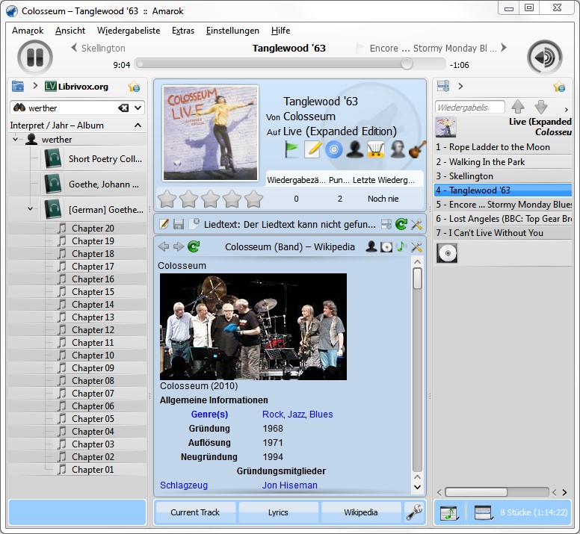
Task: Select Short Poetry Coll... audiobook
Action: coord(93,159)
